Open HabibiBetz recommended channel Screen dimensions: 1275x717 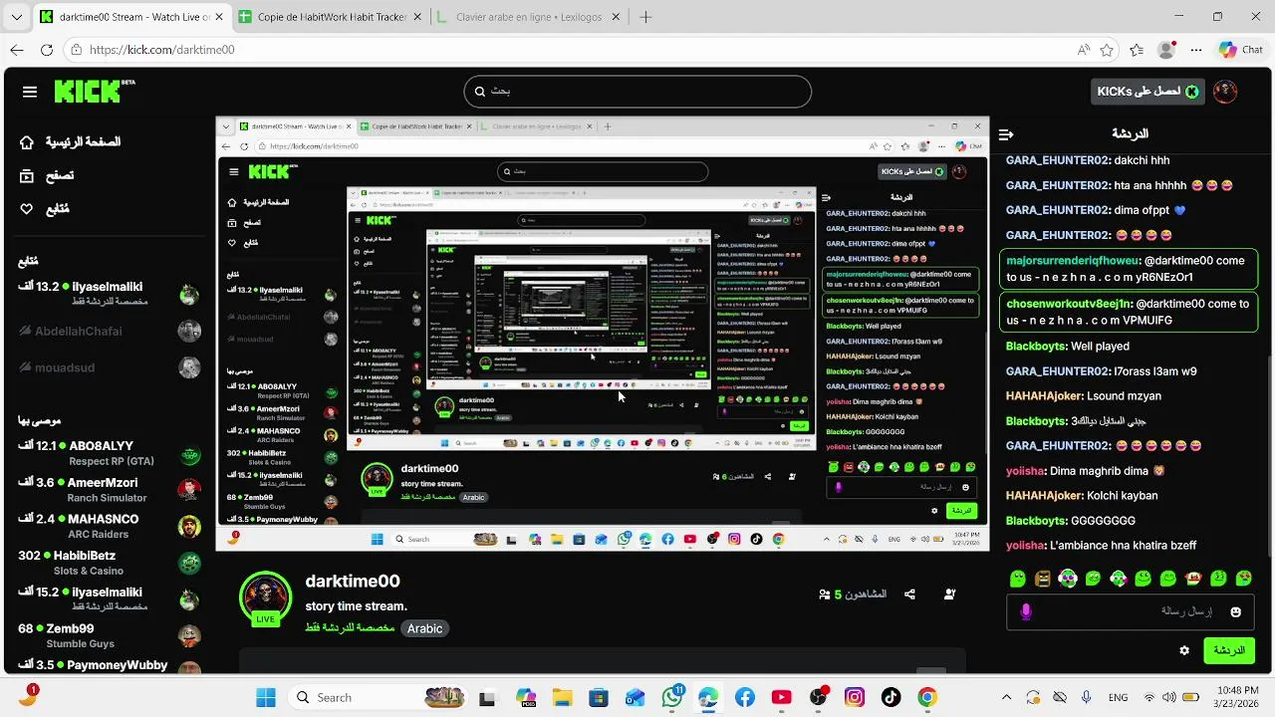point(108,563)
